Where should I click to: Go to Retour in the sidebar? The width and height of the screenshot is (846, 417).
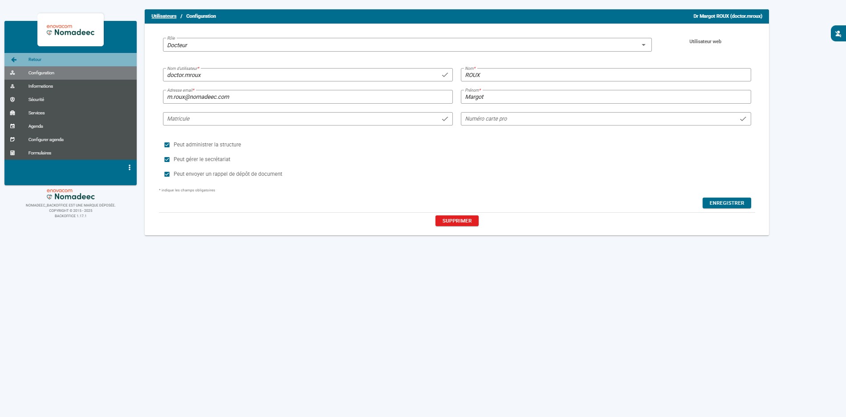click(70, 60)
